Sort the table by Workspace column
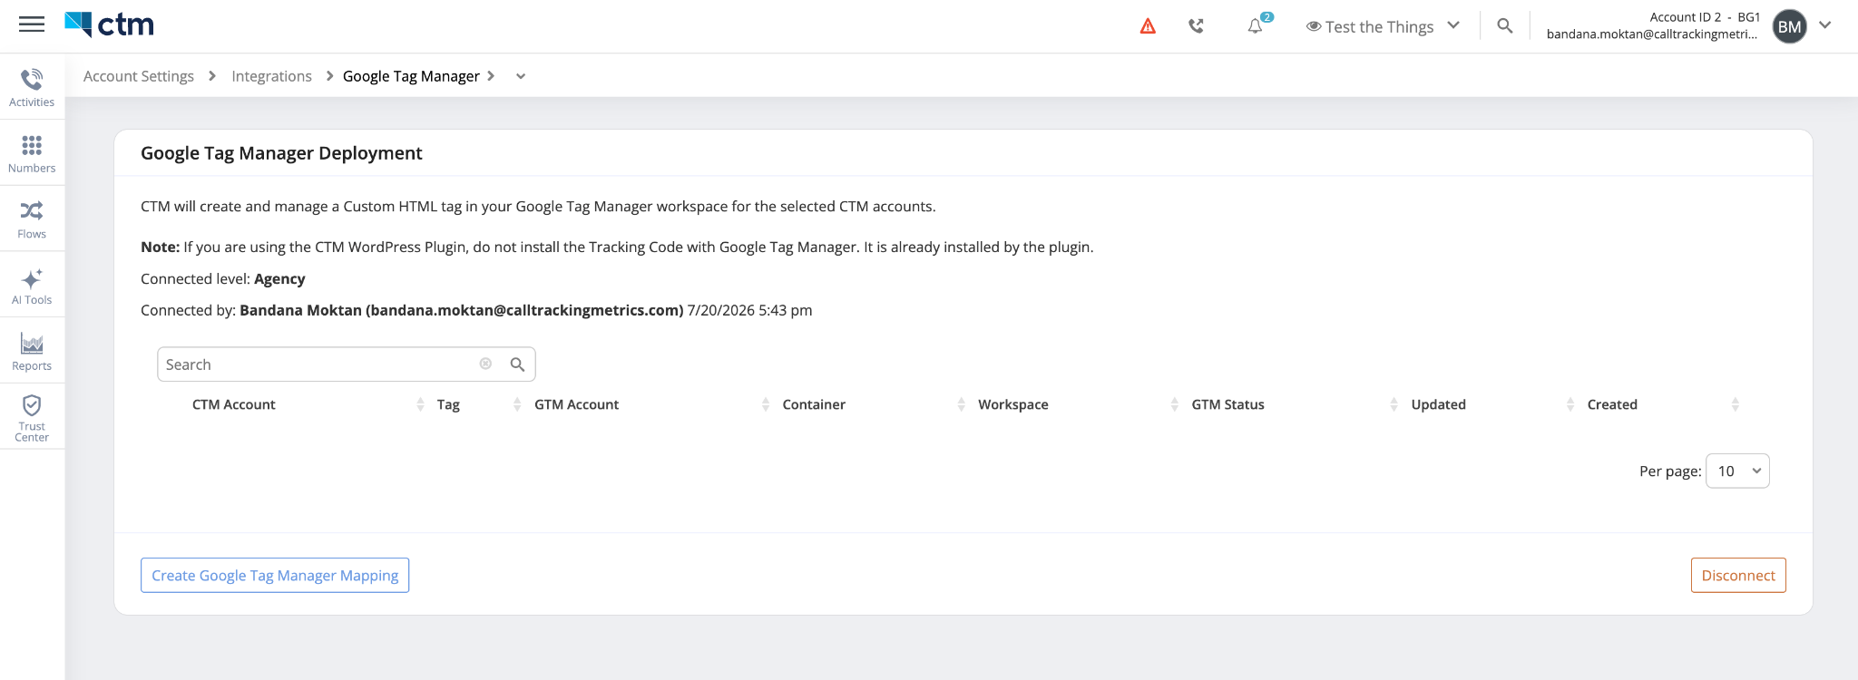The height and width of the screenshot is (680, 1858). click(1012, 404)
